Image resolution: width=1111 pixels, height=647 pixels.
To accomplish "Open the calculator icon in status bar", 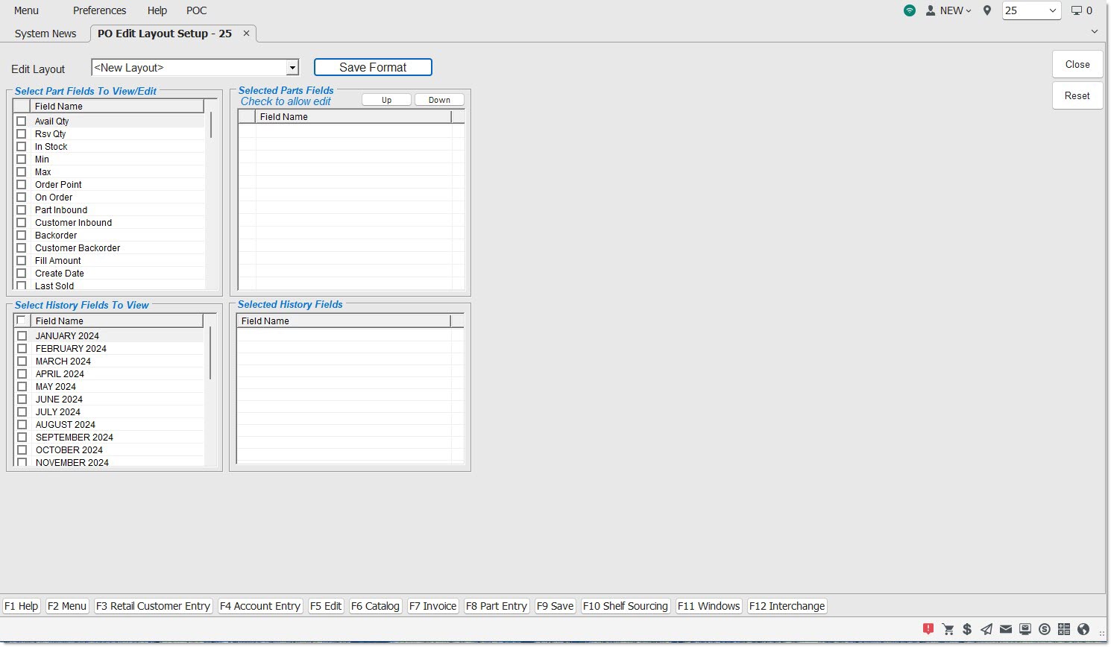I will point(1064,629).
